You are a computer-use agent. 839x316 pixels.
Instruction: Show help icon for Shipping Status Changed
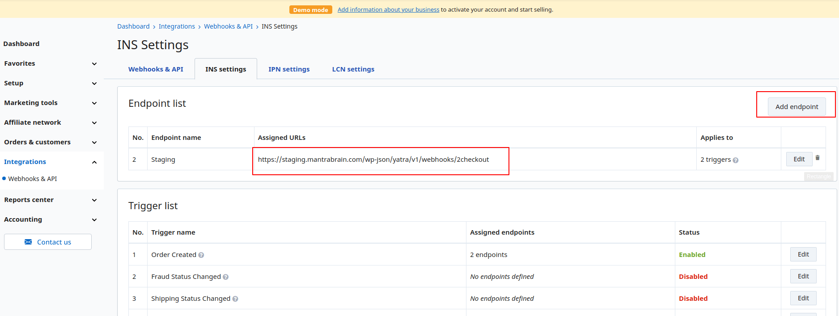[x=235, y=299]
